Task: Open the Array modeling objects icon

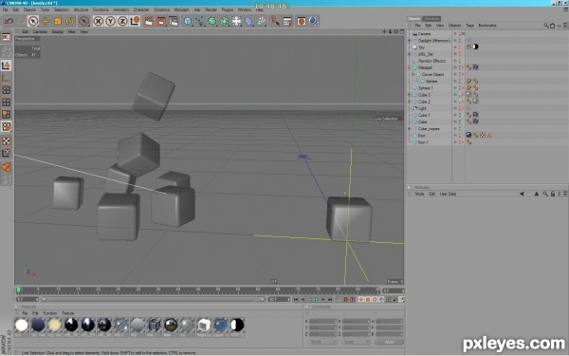Action: pos(224,21)
